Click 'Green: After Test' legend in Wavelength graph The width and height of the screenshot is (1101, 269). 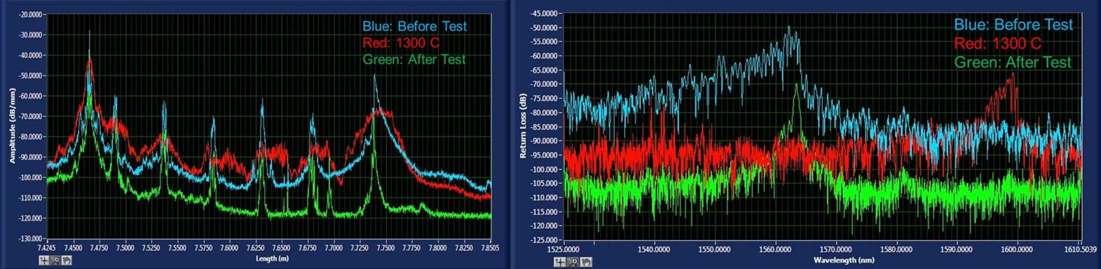pyautogui.click(x=1013, y=62)
